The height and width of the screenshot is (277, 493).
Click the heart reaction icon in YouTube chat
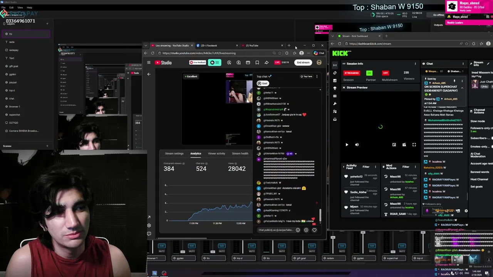(x=314, y=230)
